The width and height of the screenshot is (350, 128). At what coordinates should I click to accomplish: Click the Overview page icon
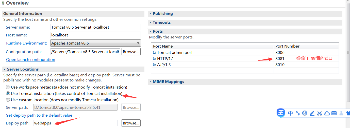3,3
